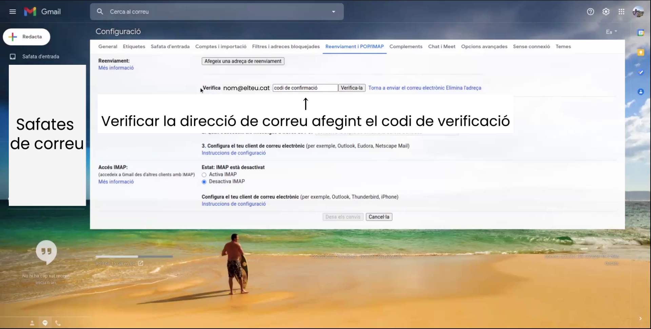The height and width of the screenshot is (329, 651).
Task: Click the Gmail logo
Action: pos(42,12)
